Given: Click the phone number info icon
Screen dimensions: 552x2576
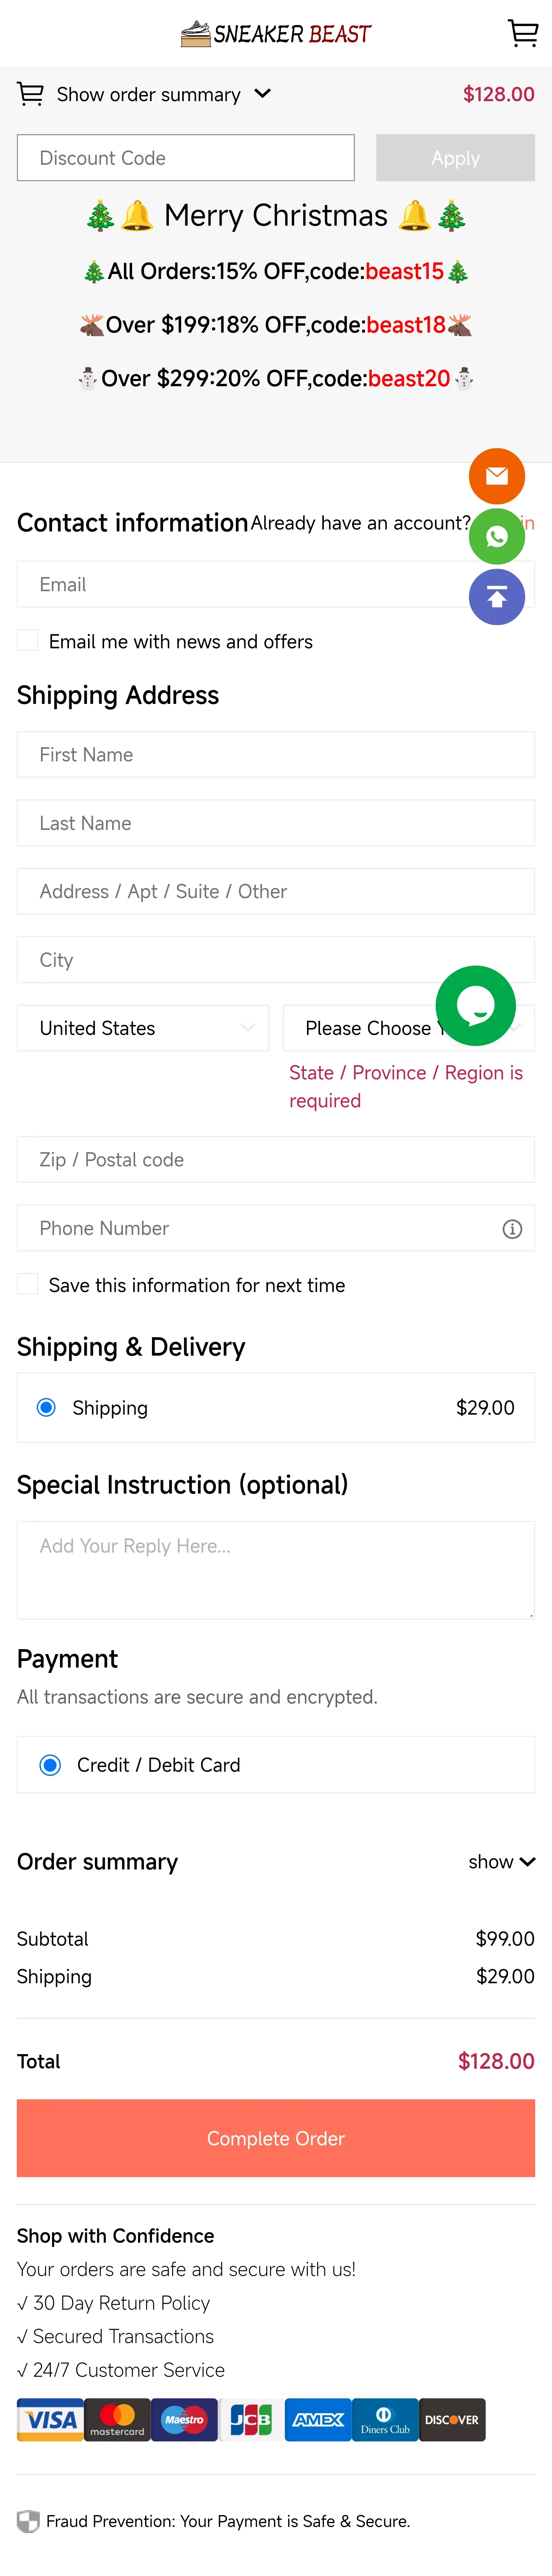Looking at the screenshot, I should coord(512,1229).
